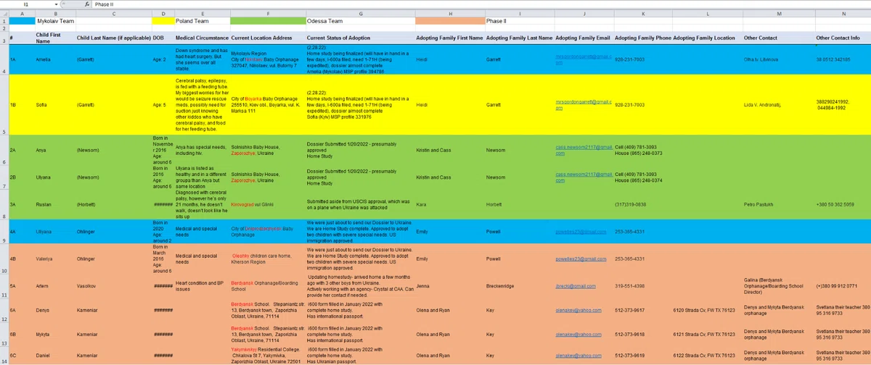This screenshot has height=365, width=871.
Task: Select the 'Jenna' first name cell
Action: click(449, 286)
